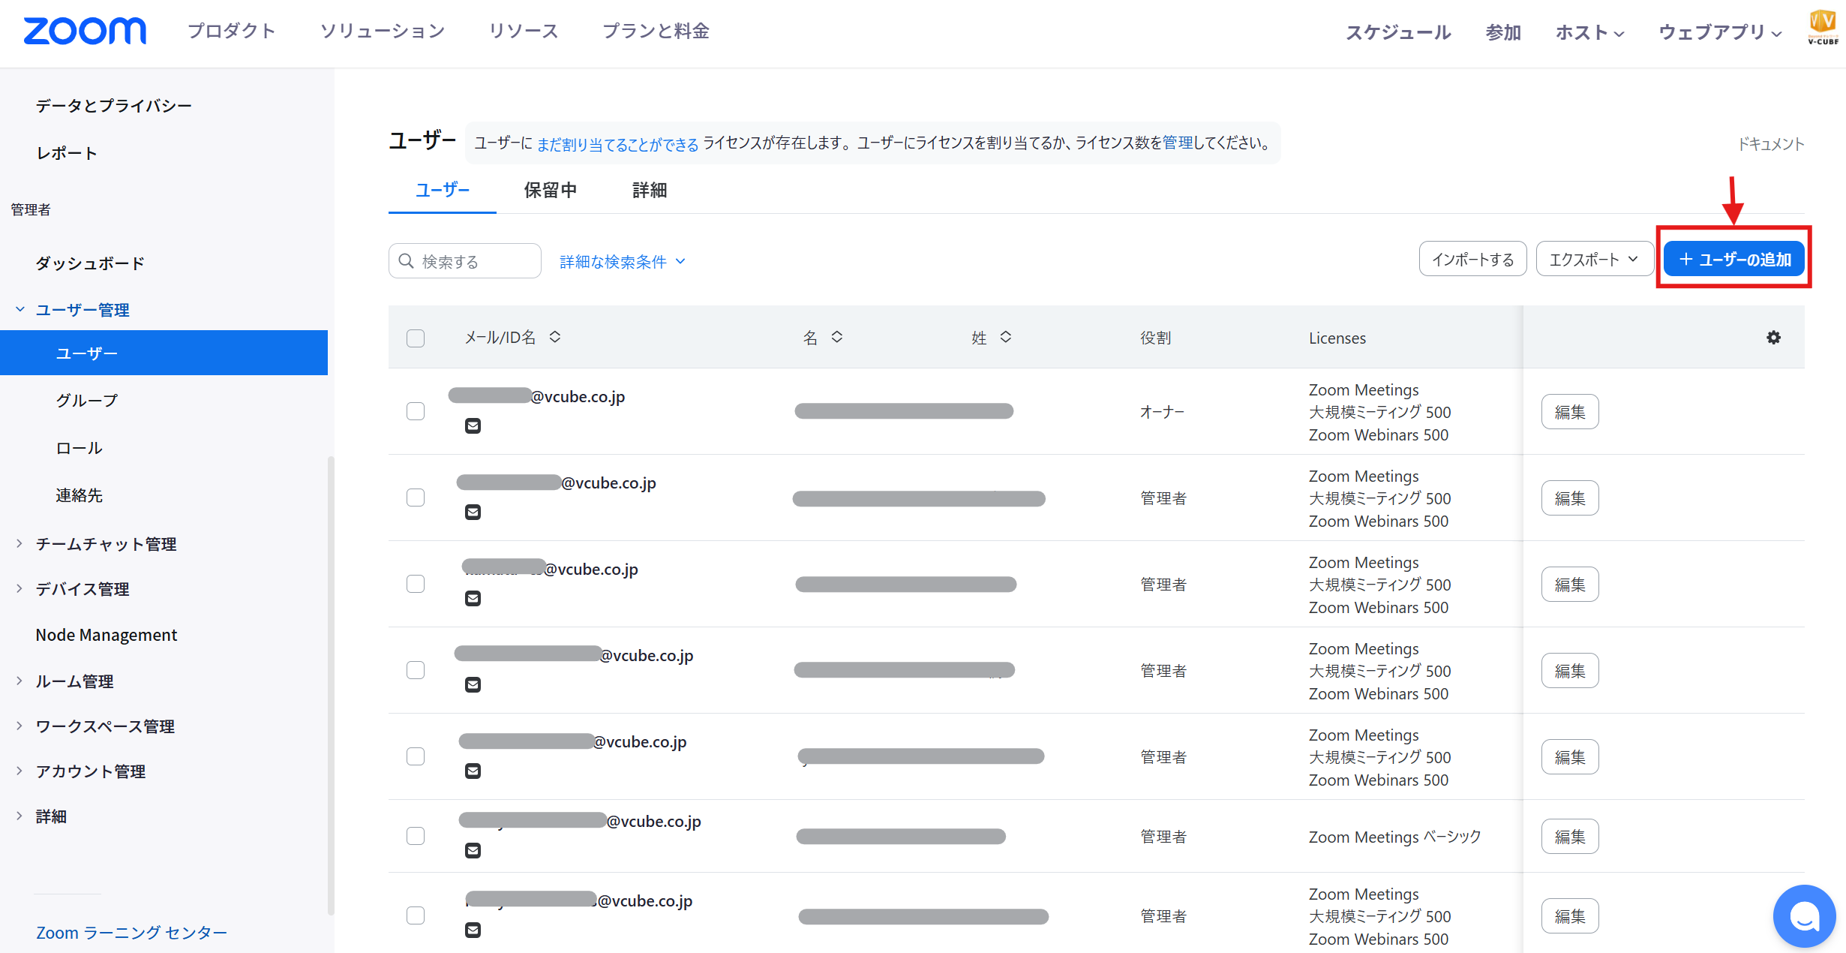This screenshot has height=953, width=1846.
Task: Check the owner (オーナー) row checkbox
Action: [416, 411]
